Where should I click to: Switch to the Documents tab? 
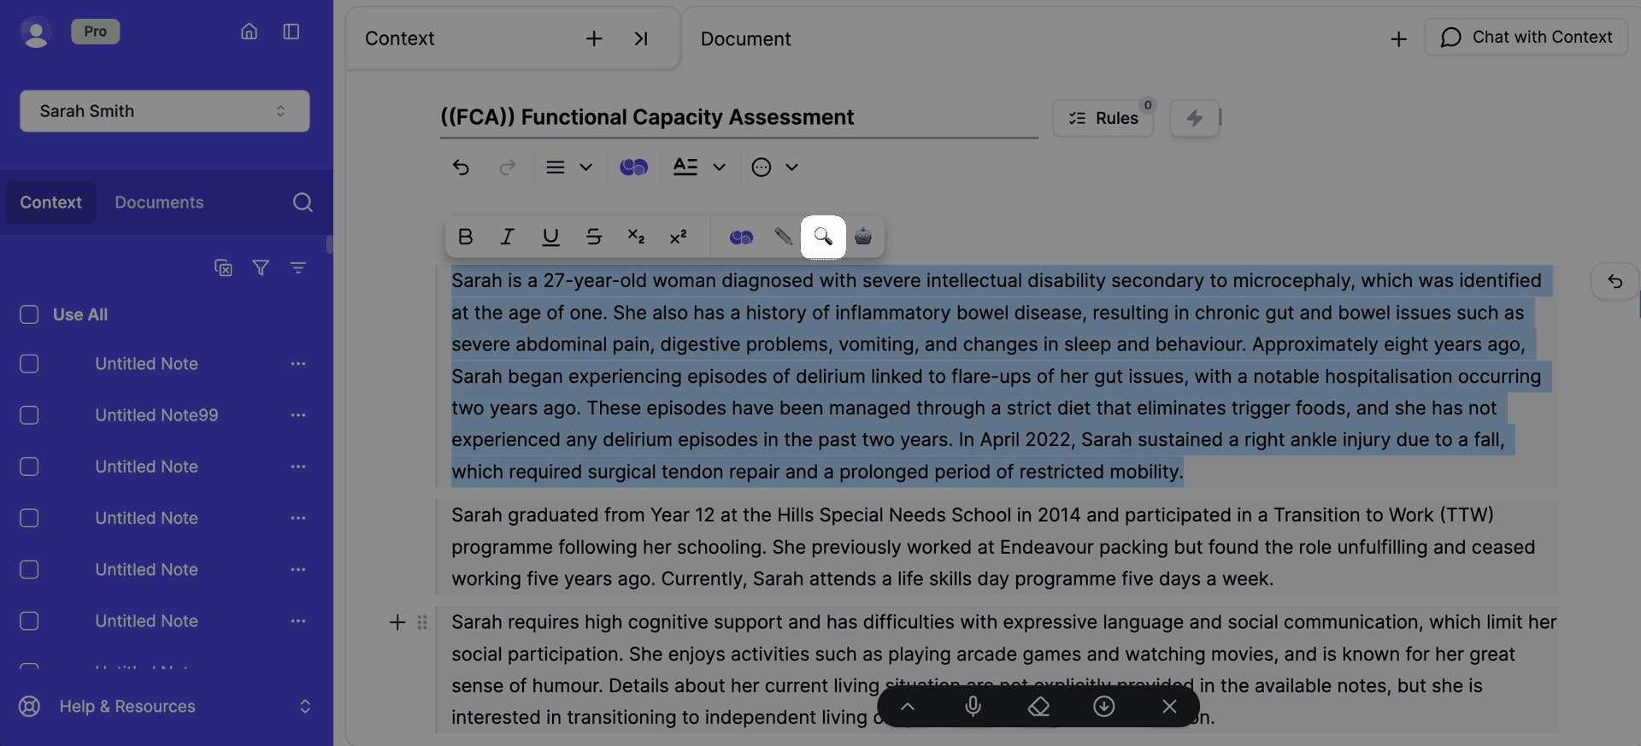pyautogui.click(x=159, y=203)
